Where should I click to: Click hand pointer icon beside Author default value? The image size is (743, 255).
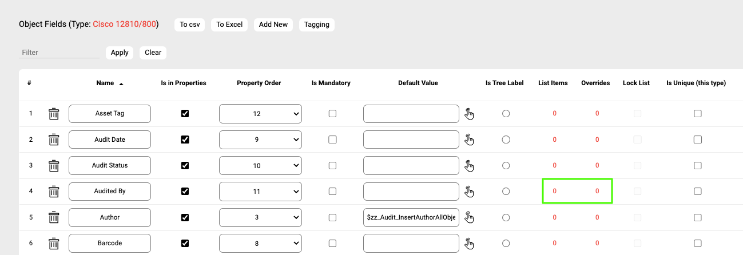469,217
